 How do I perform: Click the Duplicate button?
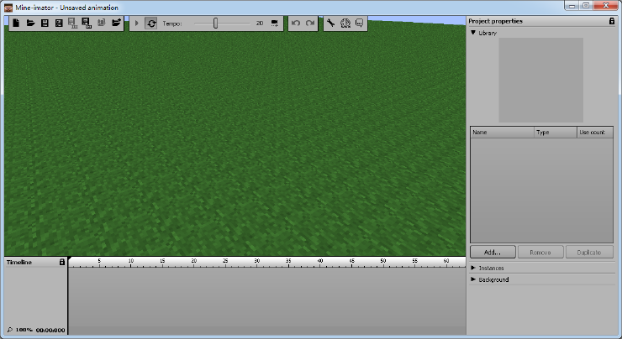(589, 253)
